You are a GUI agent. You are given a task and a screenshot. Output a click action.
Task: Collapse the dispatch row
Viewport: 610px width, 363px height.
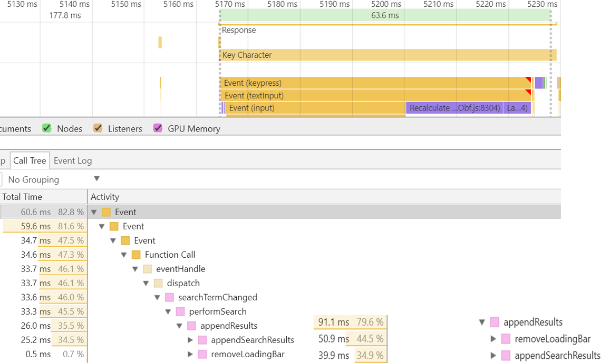146,283
